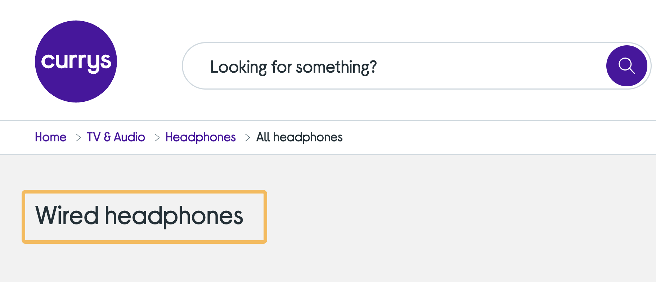The image size is (656, 282).
Task: Click inside the Looking for something search field
Action: coord(324,66)
